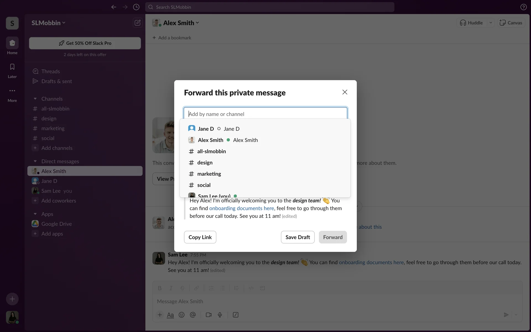Open the Later bookmark icon

point(12,67)
